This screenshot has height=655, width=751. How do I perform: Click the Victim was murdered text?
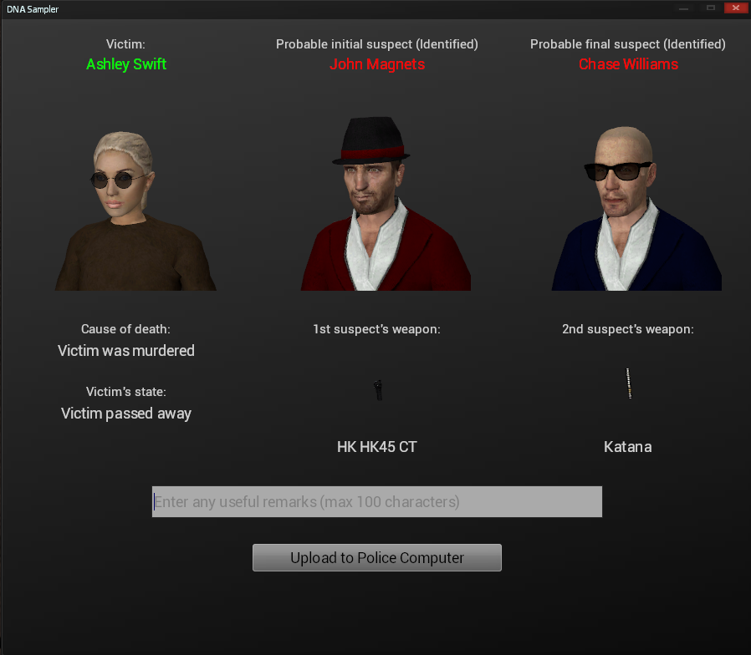point(126,351)
